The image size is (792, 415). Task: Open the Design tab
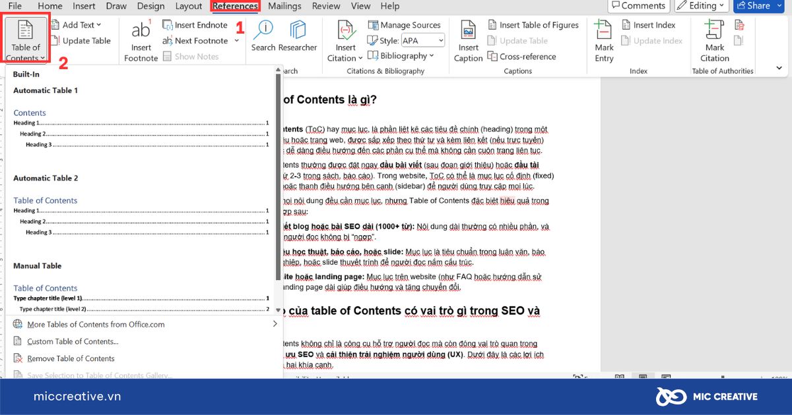click(x=151, y=6)
